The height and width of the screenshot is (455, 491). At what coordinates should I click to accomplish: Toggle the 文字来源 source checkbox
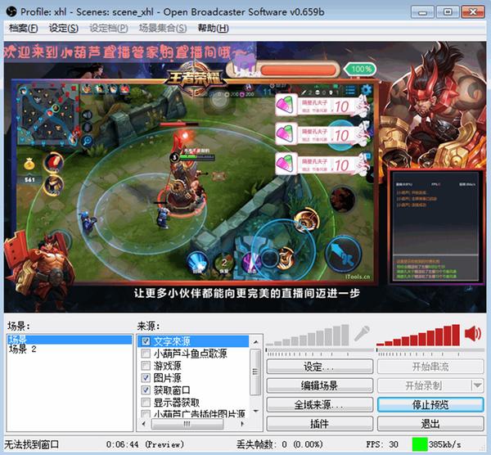point(146,341)
